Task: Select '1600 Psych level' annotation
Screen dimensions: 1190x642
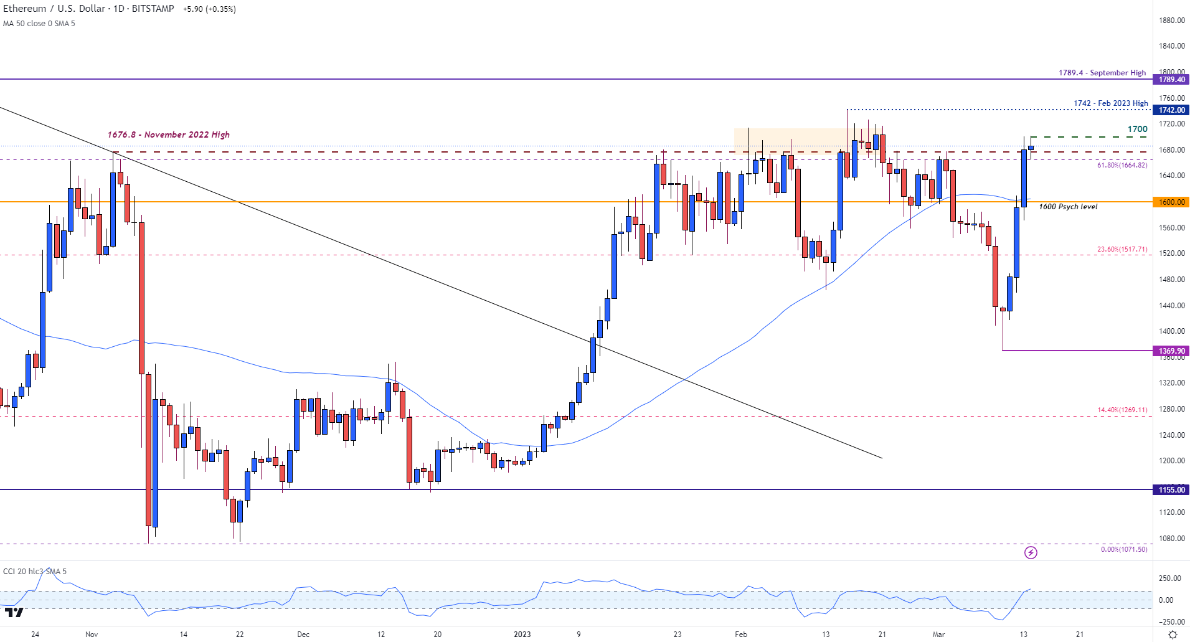Action: tap(1069, 207)
